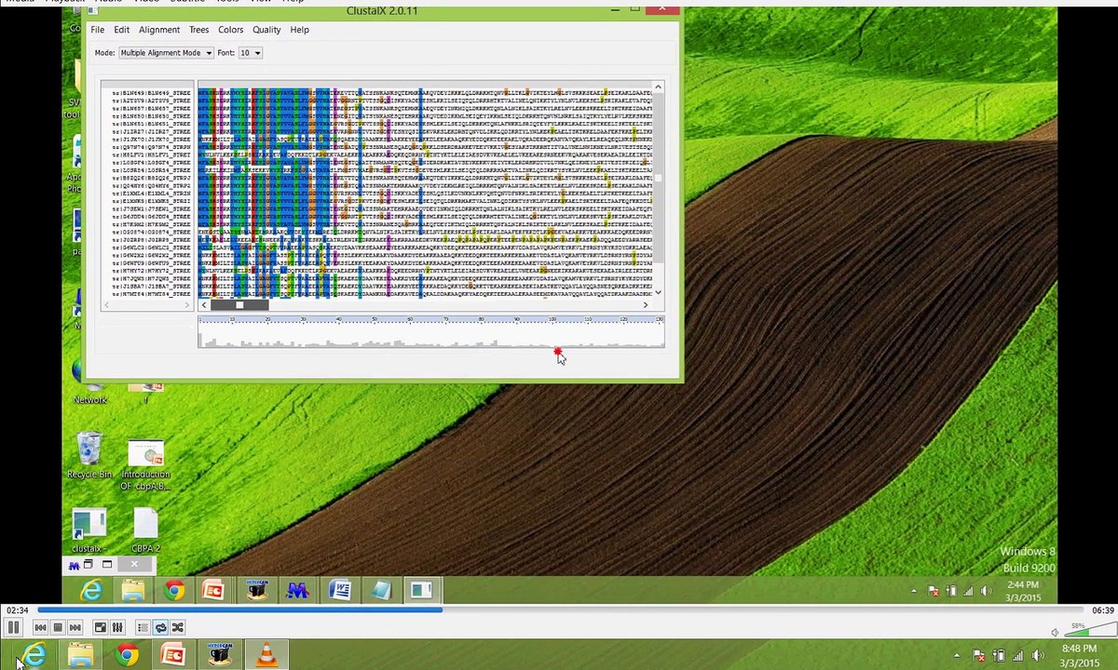Open host clock showing 8:48 PM
1118x670 pixels.
[x=1079, y=656]
